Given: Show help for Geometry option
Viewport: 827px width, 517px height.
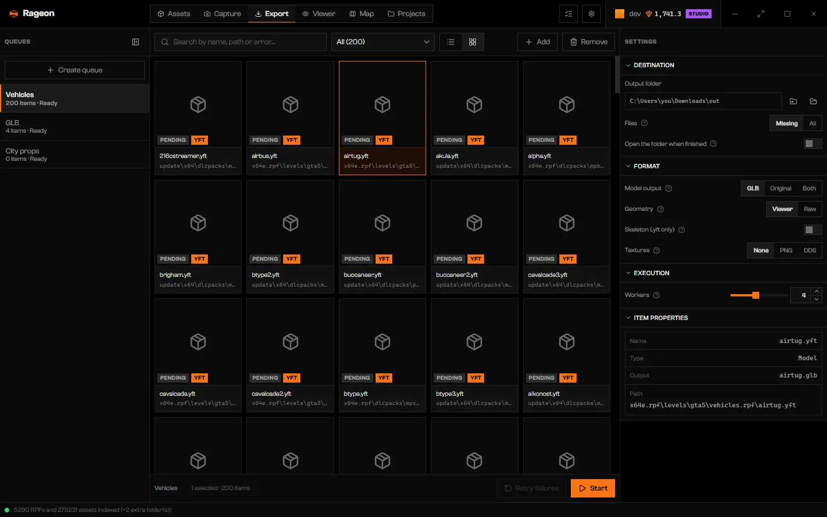Looking at the screenshot, I should [x=660, y=209].
